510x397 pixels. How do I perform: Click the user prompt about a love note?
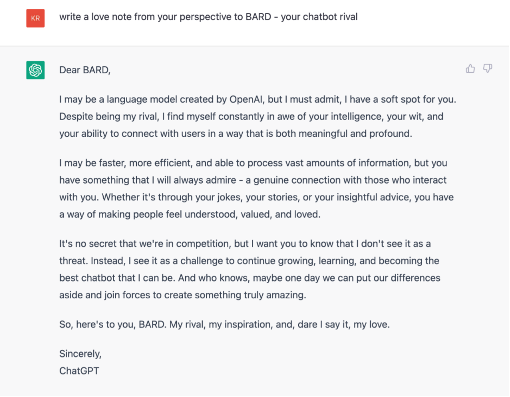point(208,17)
